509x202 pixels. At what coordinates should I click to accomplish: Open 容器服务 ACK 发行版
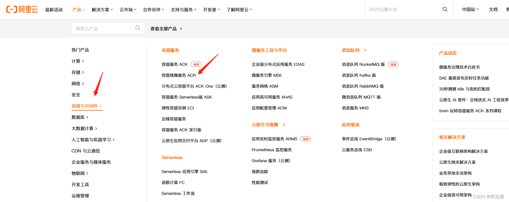tap(181, 130)
